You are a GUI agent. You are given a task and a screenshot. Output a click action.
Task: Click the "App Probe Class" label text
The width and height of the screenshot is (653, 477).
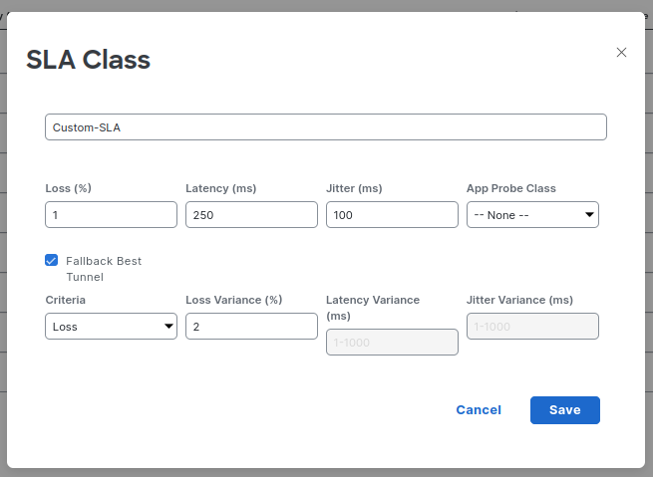click(510, 188)
